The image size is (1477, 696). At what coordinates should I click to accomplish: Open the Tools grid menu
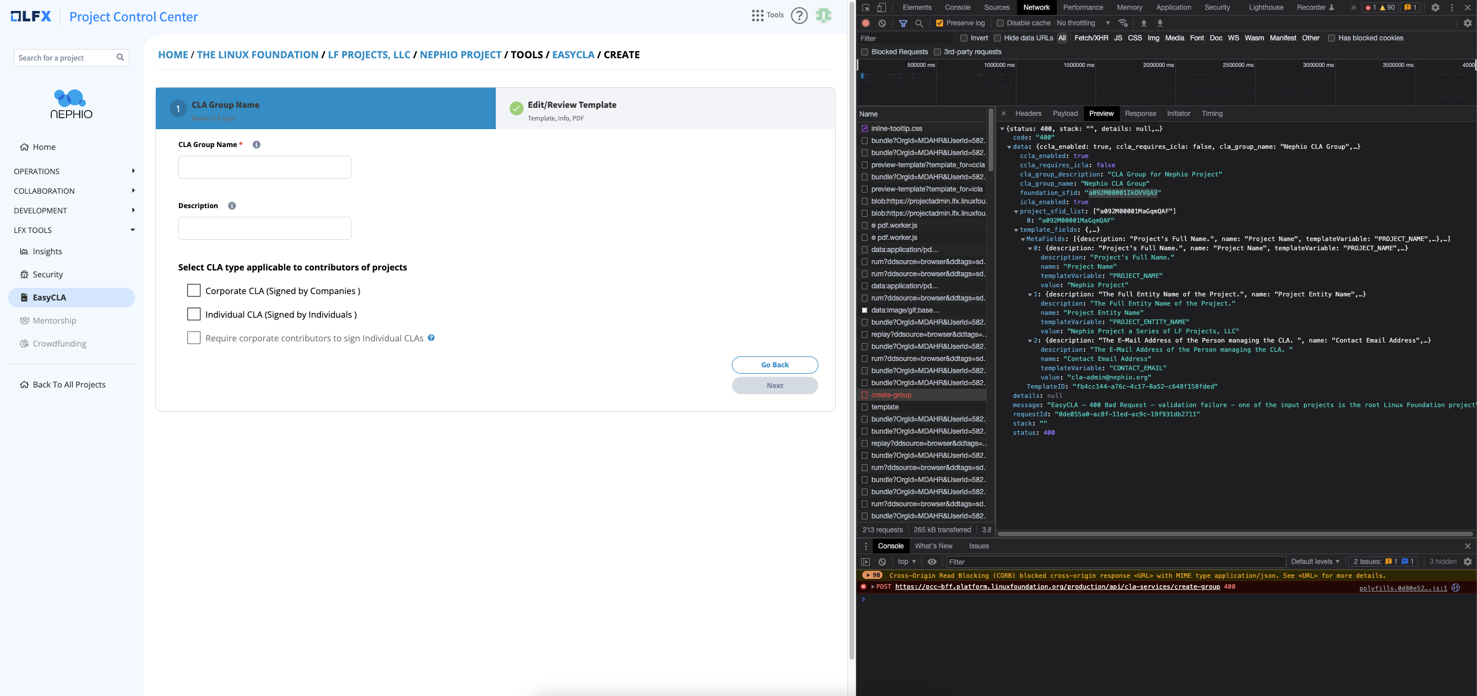tap(767, 16)
